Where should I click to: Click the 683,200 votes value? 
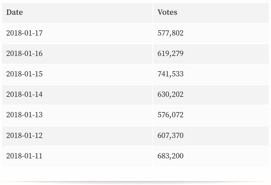[170, 156]
